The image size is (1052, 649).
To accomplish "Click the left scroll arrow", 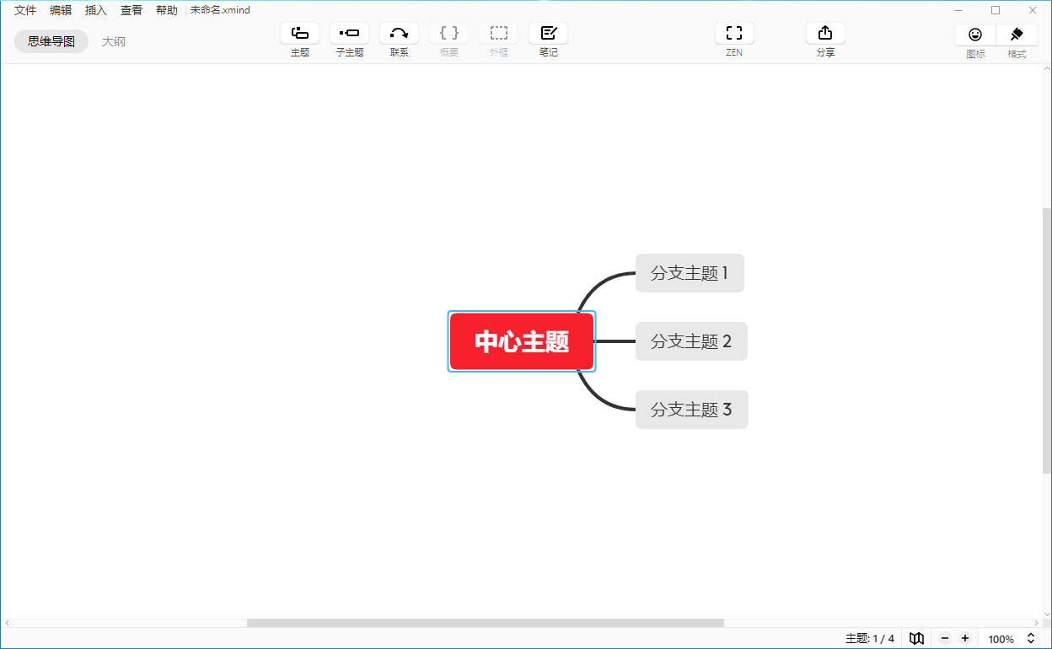I will point(7,623).
